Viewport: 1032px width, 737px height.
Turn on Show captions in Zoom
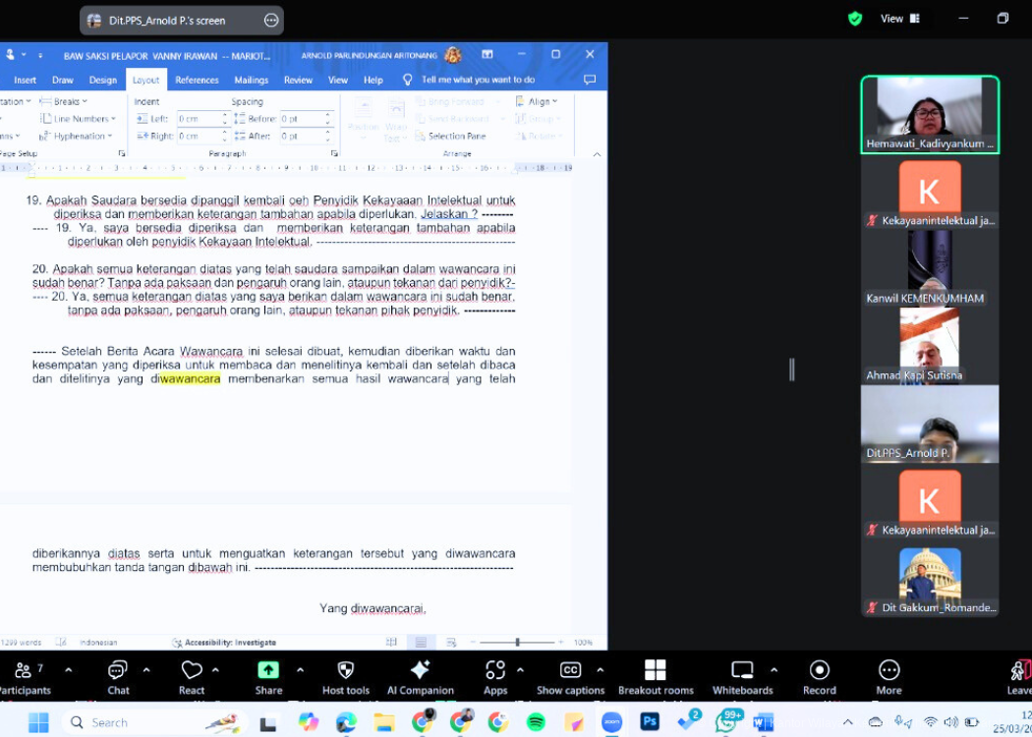pyautogui.click(x=570, y=670)
